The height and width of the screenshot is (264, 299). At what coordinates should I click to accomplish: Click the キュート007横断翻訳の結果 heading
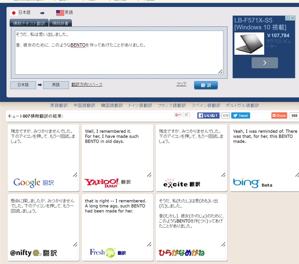click(35, 116)
